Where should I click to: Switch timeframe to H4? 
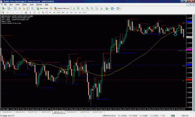pyautogui.click(x=71, y=12)
